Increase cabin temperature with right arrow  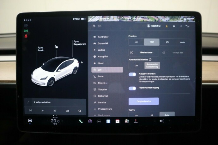[62, 121]
